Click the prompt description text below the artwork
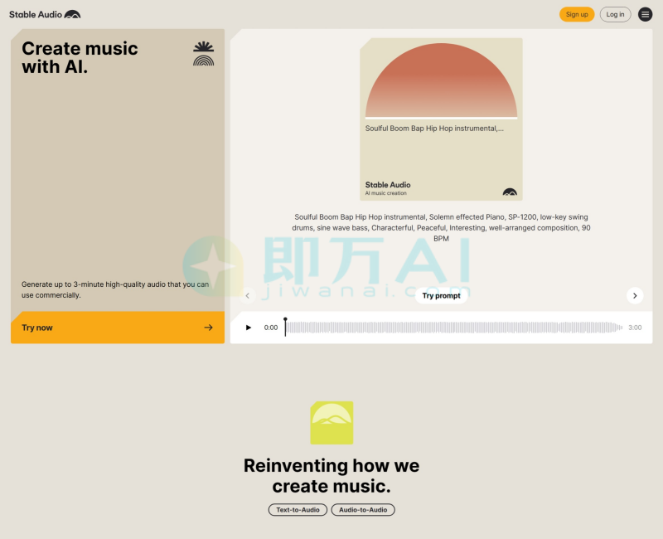 441,227
